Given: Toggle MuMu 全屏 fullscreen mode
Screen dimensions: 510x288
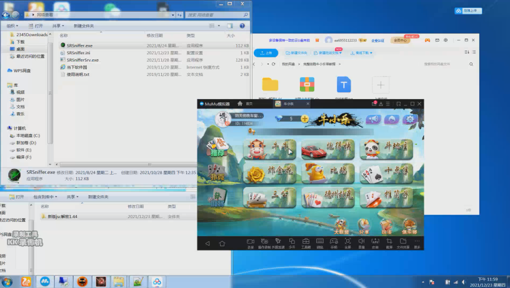Looking at the screenshot, I should (x=347, y=243).
